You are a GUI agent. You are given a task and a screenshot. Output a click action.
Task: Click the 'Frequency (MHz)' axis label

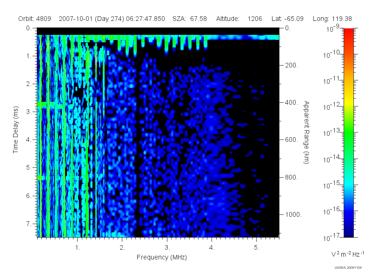(x=162, y=257)
